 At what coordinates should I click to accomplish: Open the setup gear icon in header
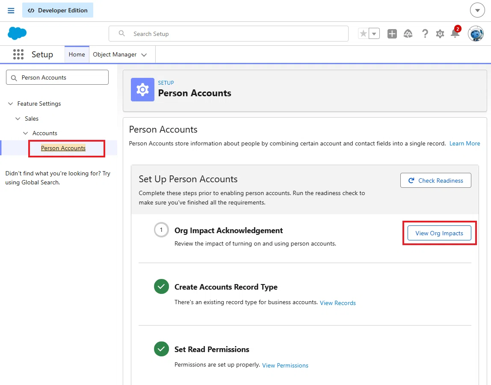tap(440, 33)
